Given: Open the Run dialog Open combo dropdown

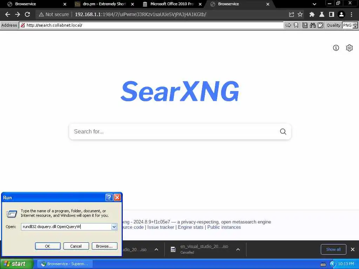Looking at the screenshot, I should [114, 227].
